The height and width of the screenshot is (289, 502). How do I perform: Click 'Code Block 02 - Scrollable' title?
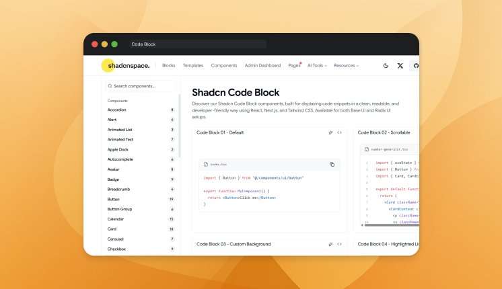point(384,132)
